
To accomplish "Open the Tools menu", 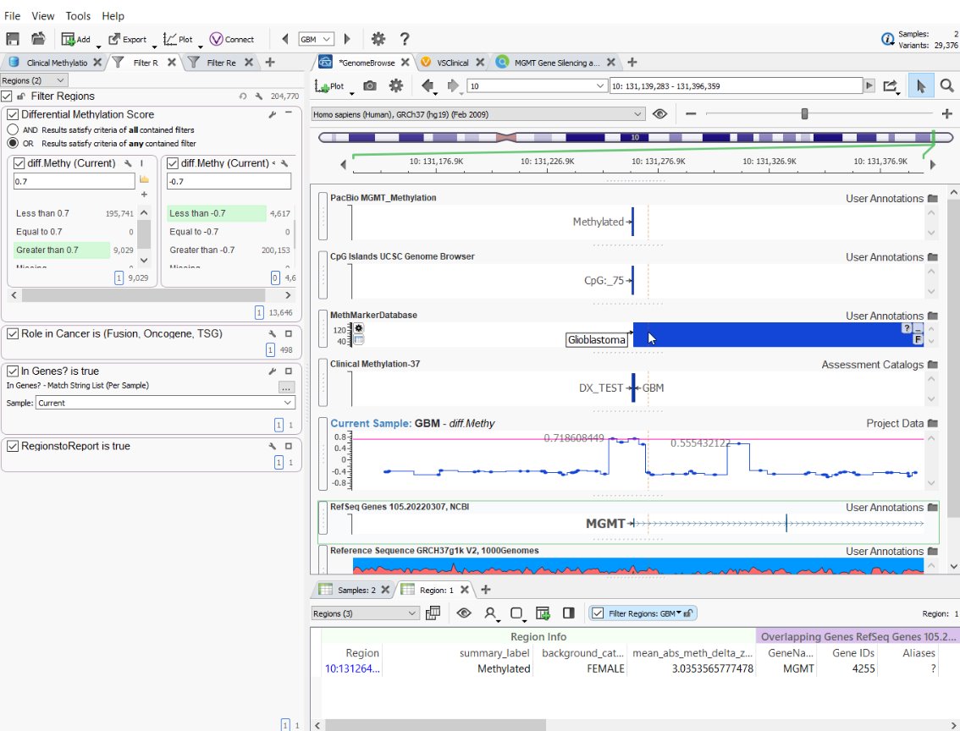I will click(78, 16).
